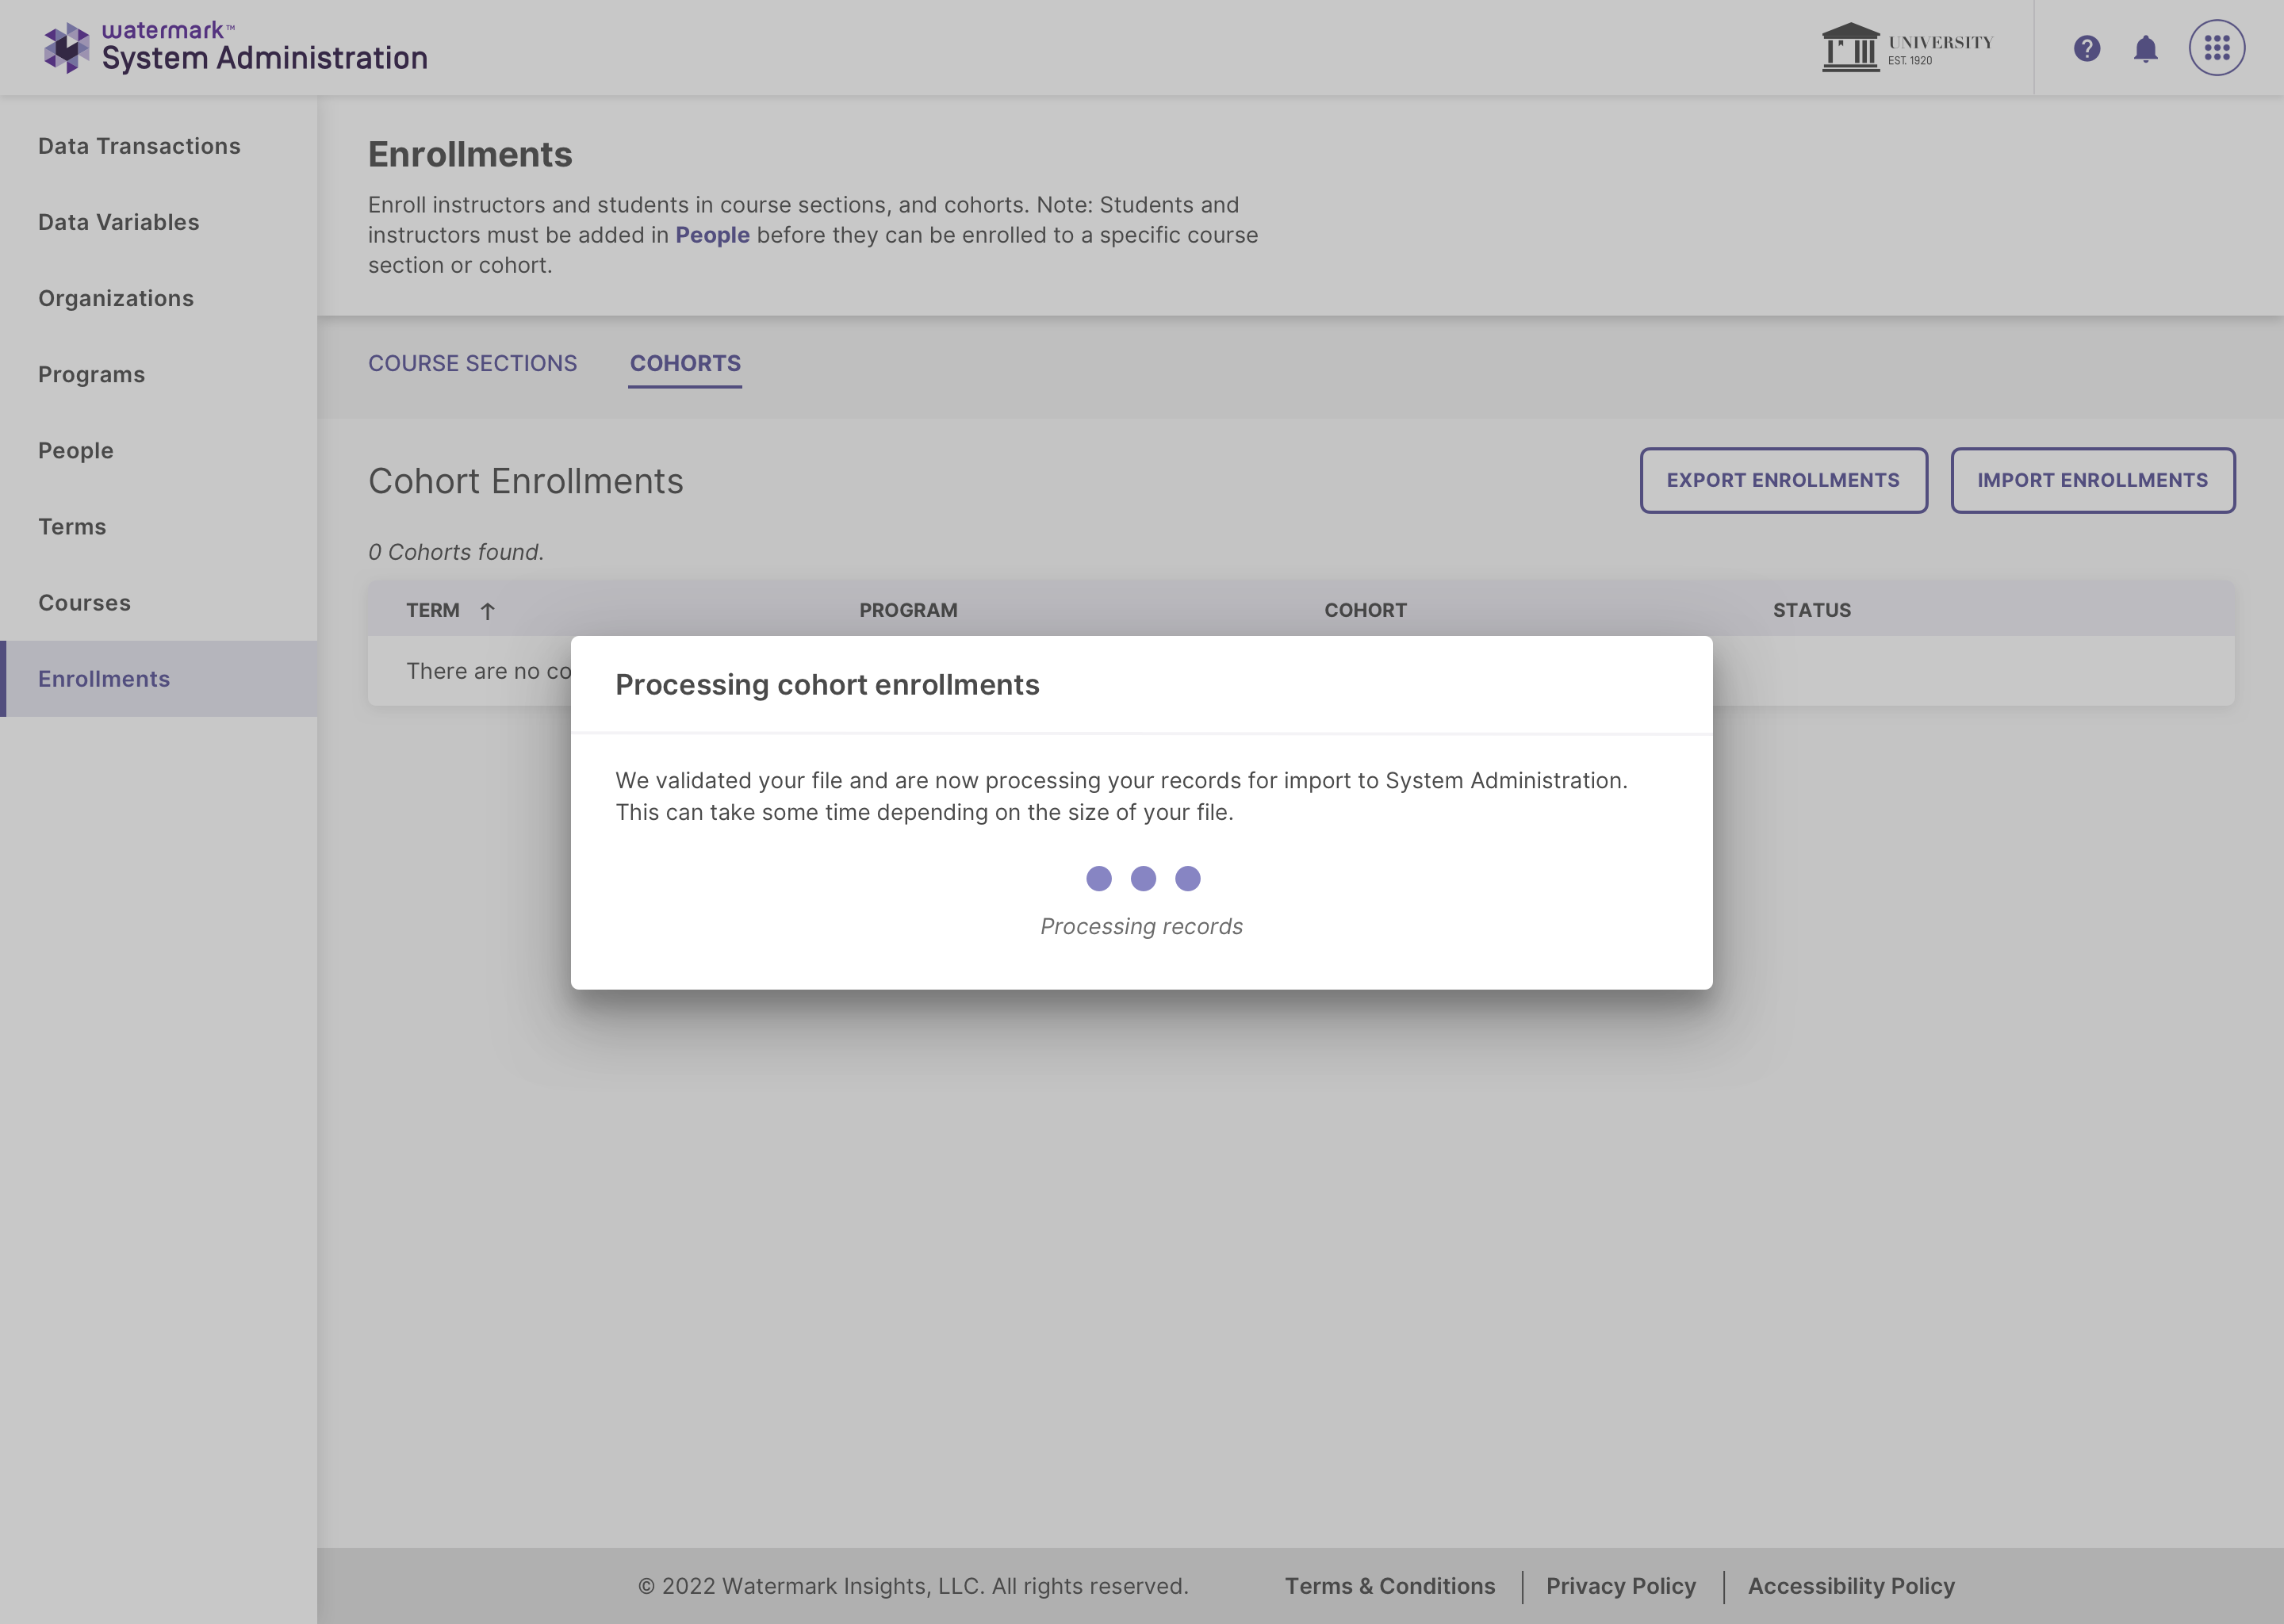Click the Cohort column header
Viewport: 2284px width, 1624px height.
(x=1365, y=610)
